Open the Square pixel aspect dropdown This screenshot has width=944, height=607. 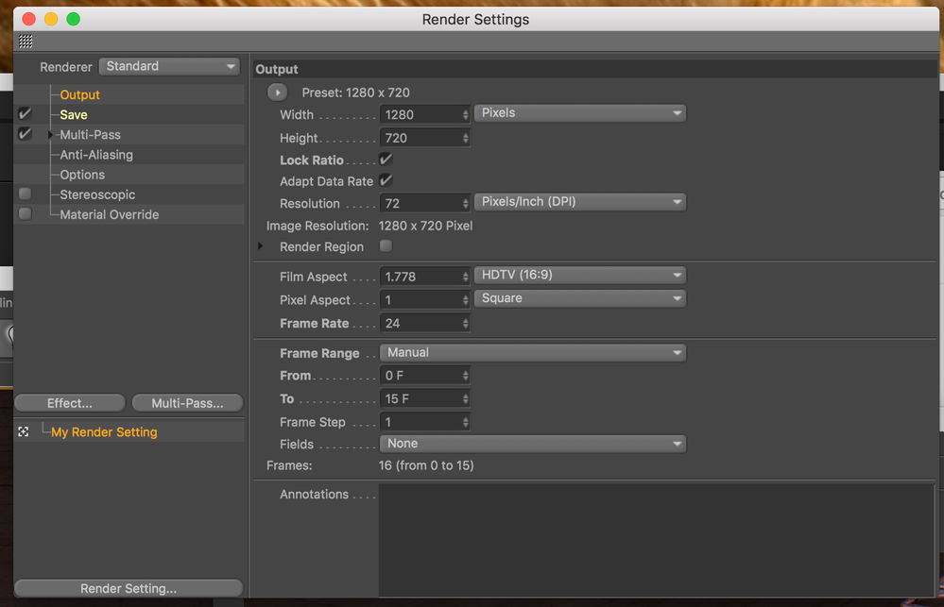click(580, 298)
